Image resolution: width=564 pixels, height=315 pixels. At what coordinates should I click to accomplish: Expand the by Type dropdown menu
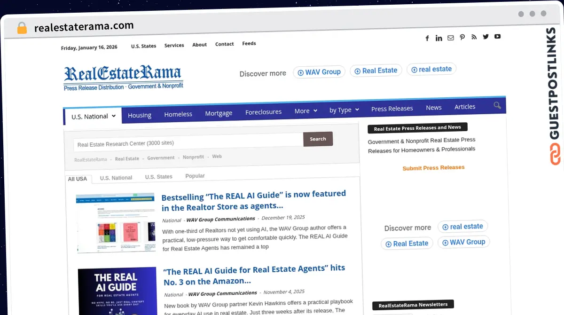(x=344, y=110)
